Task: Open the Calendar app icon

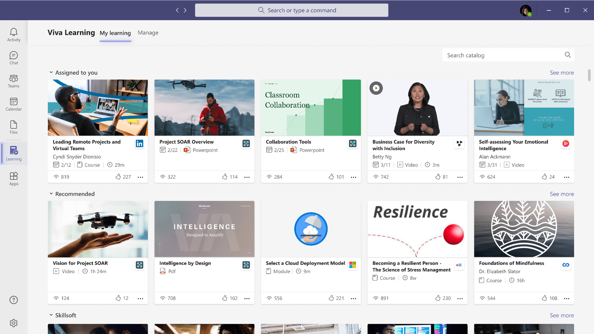Action: (x=14, y=104)
